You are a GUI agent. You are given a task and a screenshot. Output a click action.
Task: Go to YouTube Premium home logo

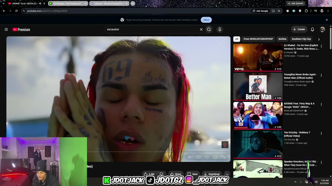pos(21,29)
